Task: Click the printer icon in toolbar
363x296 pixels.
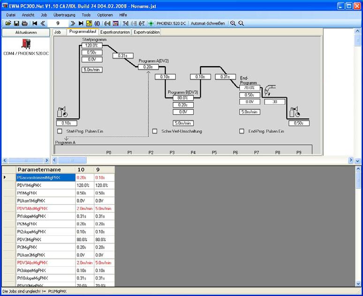Action: 24,23
